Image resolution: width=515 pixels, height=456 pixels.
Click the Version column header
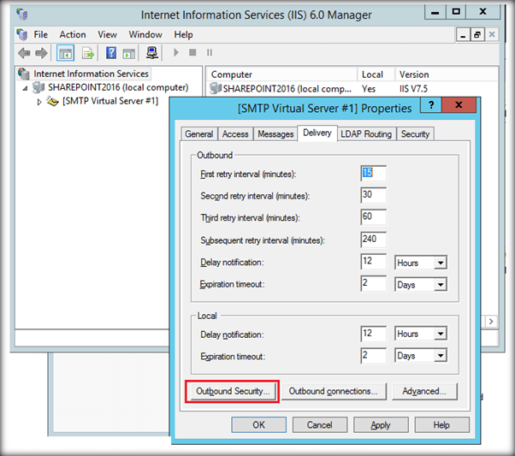pos(446,74)
